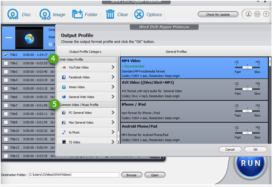The width and height of the screenshot is (273, 187).
Task: Click the Facebook Video icon
Action: [64, 77]
